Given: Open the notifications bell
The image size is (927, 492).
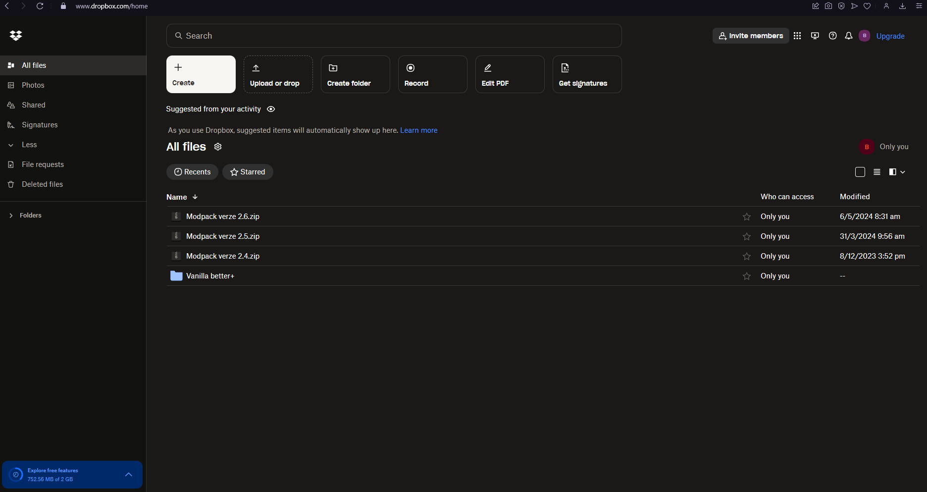Looking at the screenshot, I should (849, 36).
